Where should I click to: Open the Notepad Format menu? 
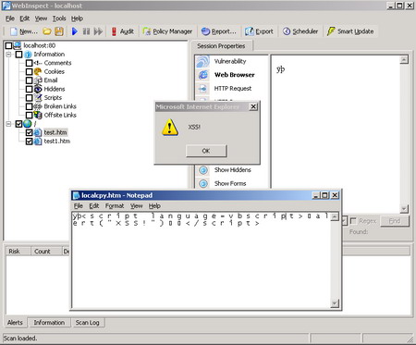tap(115, 205)
